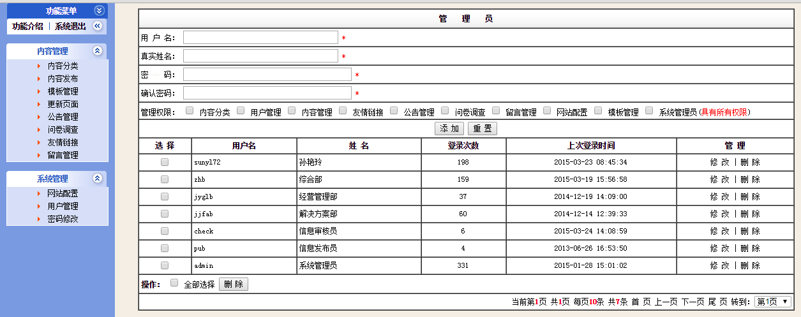Open 内容分类 in the sidebar
The width and height of the screenshot is (801, 317).
click(63, 66)
